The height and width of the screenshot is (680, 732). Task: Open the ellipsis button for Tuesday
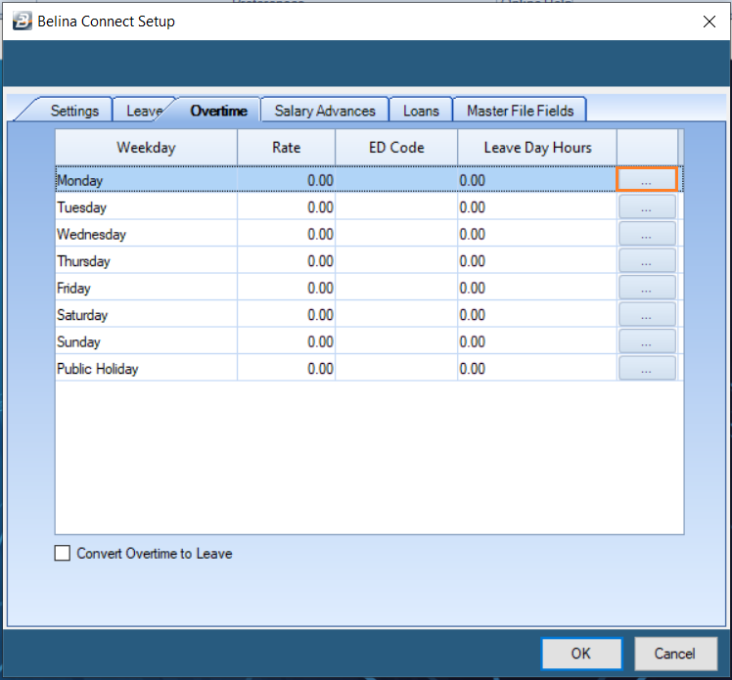coord(647,206)
